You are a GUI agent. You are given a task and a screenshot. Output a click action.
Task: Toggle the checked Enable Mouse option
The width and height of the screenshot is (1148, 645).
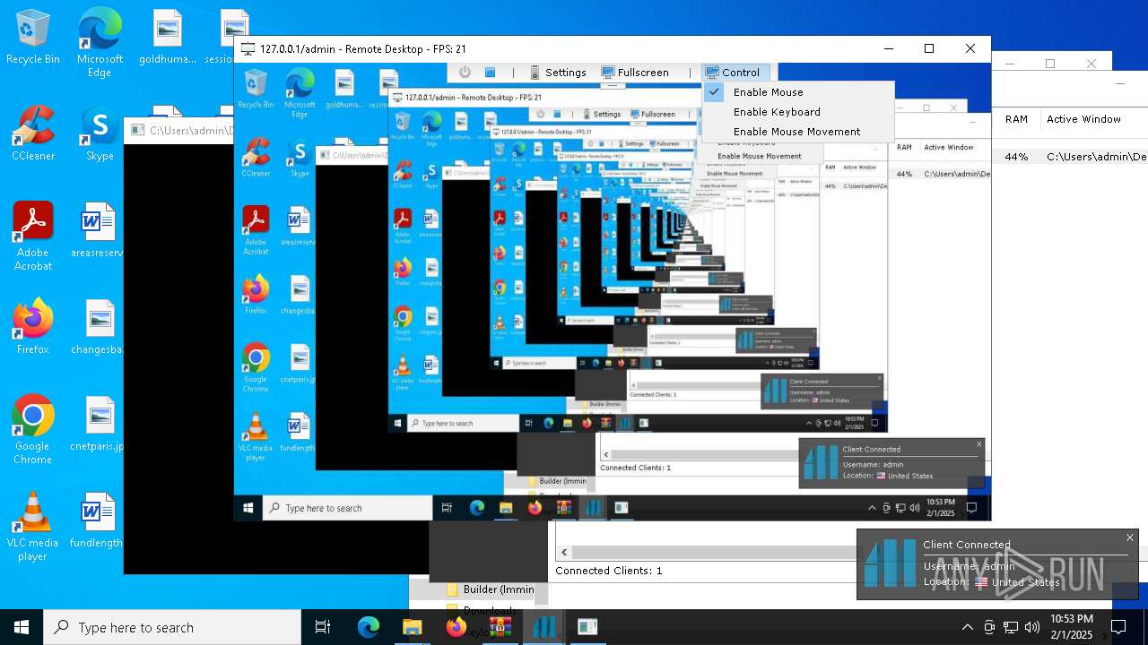pos(797,92)
